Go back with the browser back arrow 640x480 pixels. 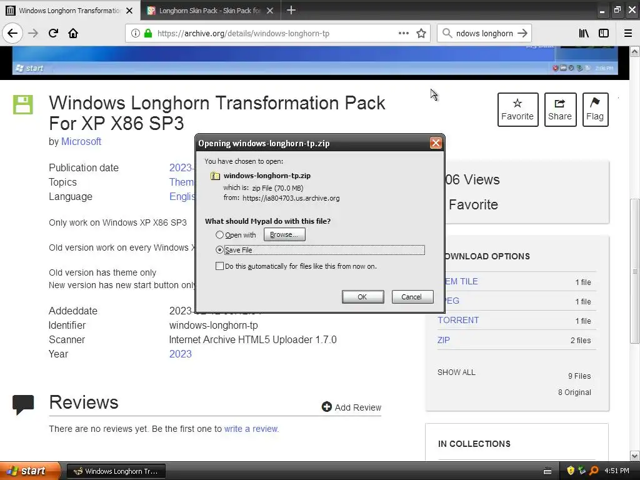[12, 33]
